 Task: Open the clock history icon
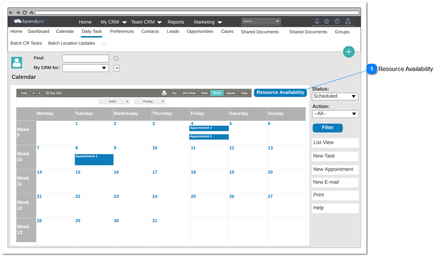[337, 21]
